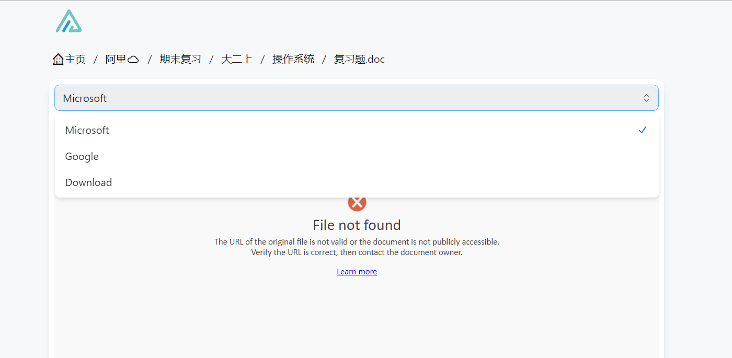This screenshot has height=358, width=732.
Task: Click text 'Verify the URL is correct' line
Action: point(357,252)
